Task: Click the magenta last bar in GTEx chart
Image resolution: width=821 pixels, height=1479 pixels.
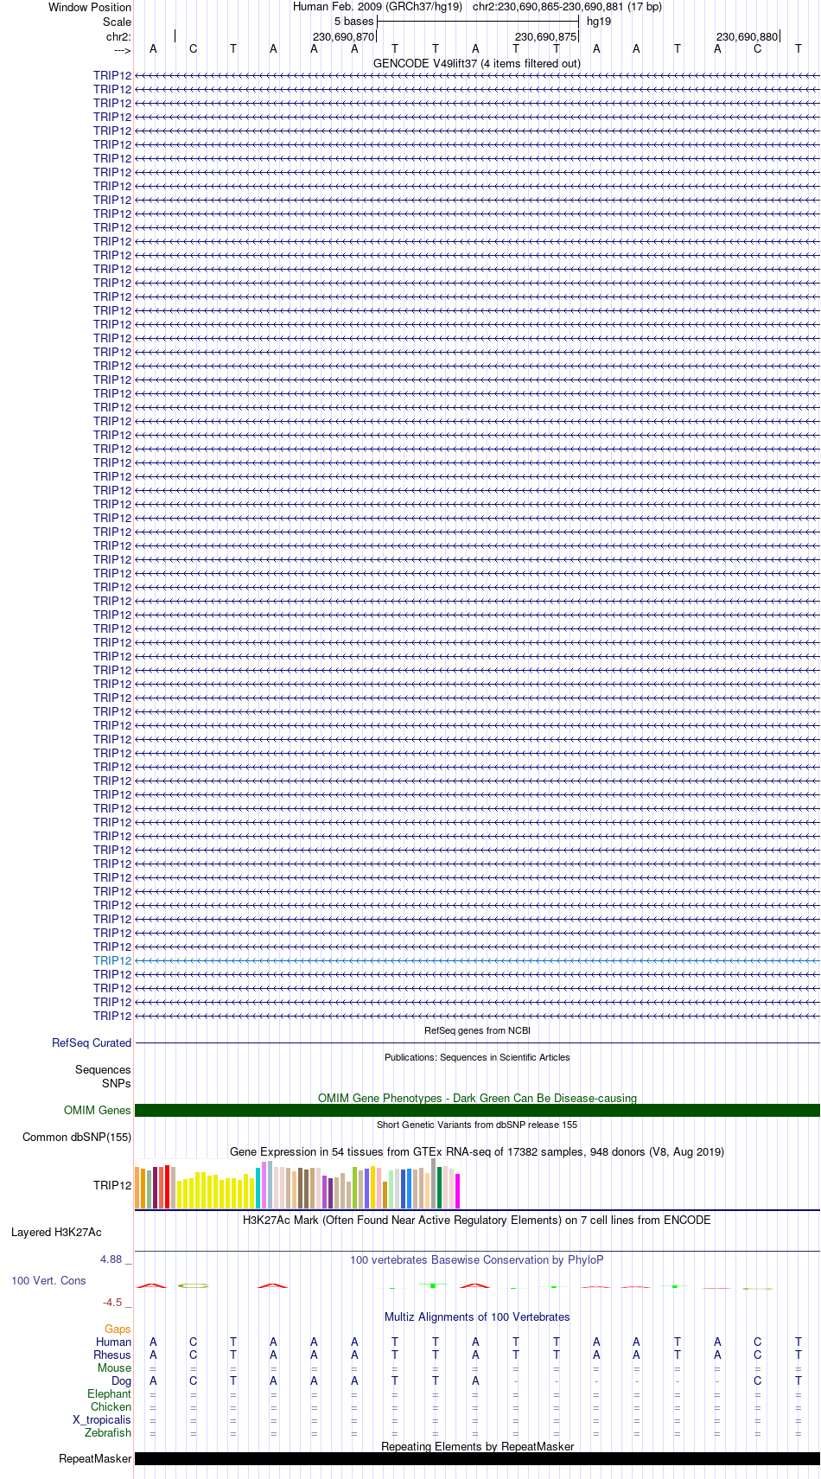Action: click(457, 1190)
